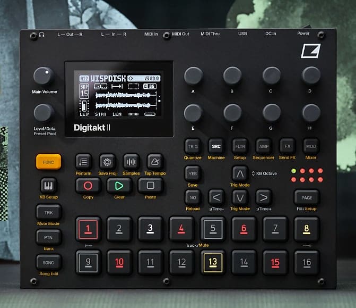Click data knob B

pyautogui.click(x=232, y=76)
